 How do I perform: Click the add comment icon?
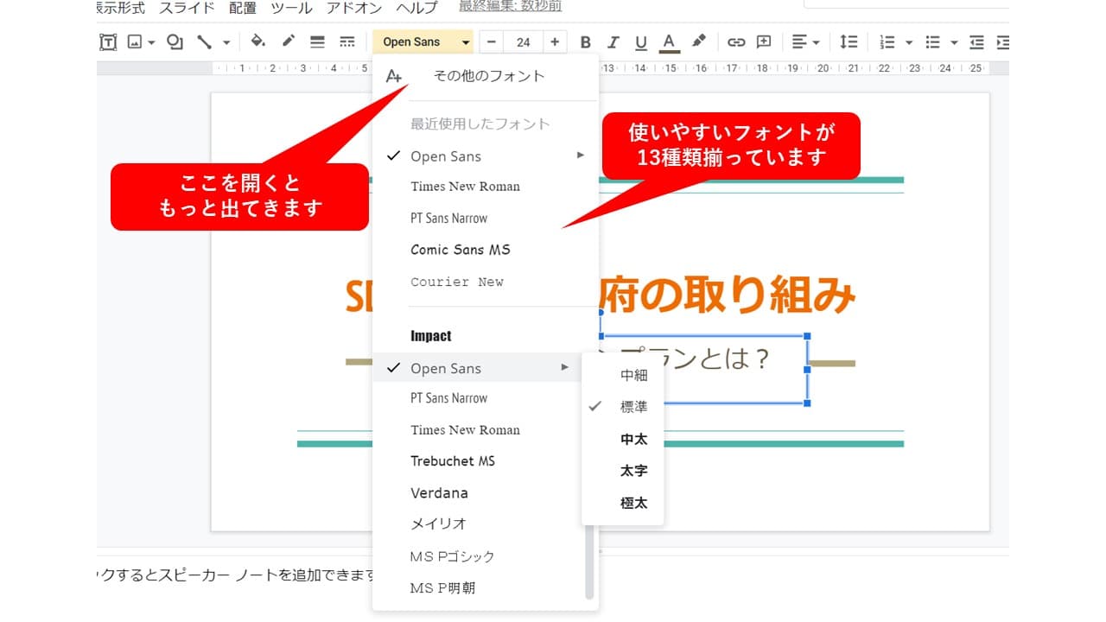(x=764, y=42)
